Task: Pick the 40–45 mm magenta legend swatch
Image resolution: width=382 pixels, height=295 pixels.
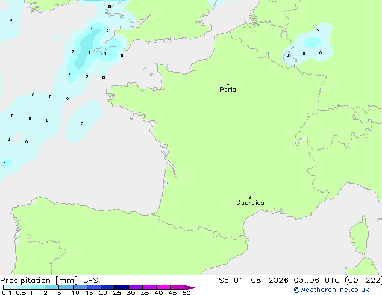Action: click(163, 287)
